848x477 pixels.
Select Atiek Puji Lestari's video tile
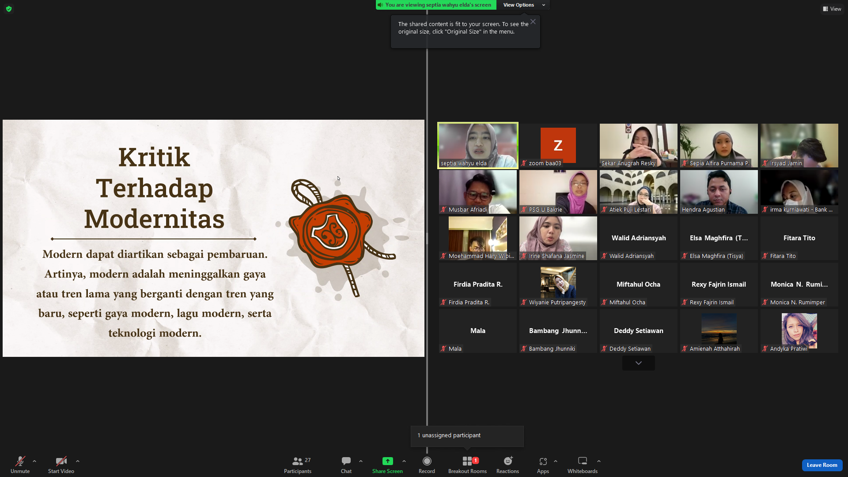click(x=639, y=192)
